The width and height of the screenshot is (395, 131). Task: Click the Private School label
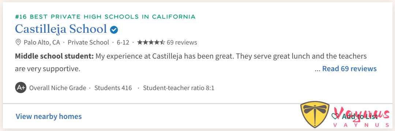(x=89, y=42)
